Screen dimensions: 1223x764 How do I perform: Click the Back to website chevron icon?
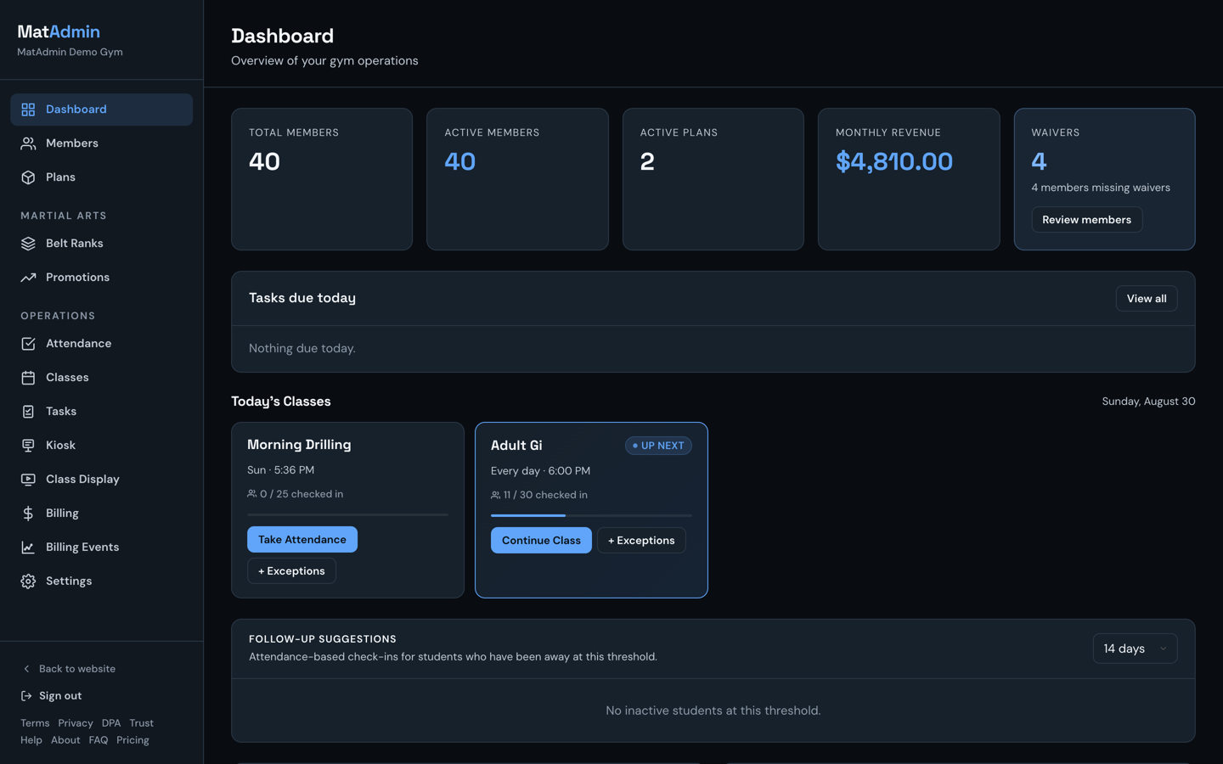(x=26, y=669)
